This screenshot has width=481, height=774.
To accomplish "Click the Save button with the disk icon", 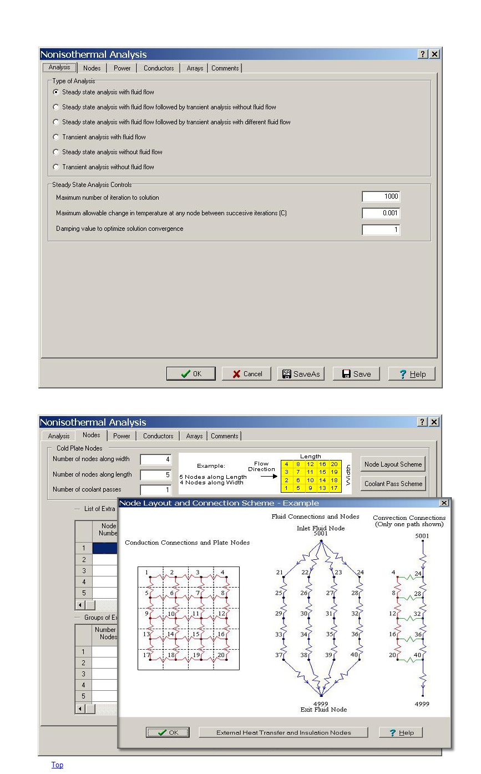I will (356, 374).
